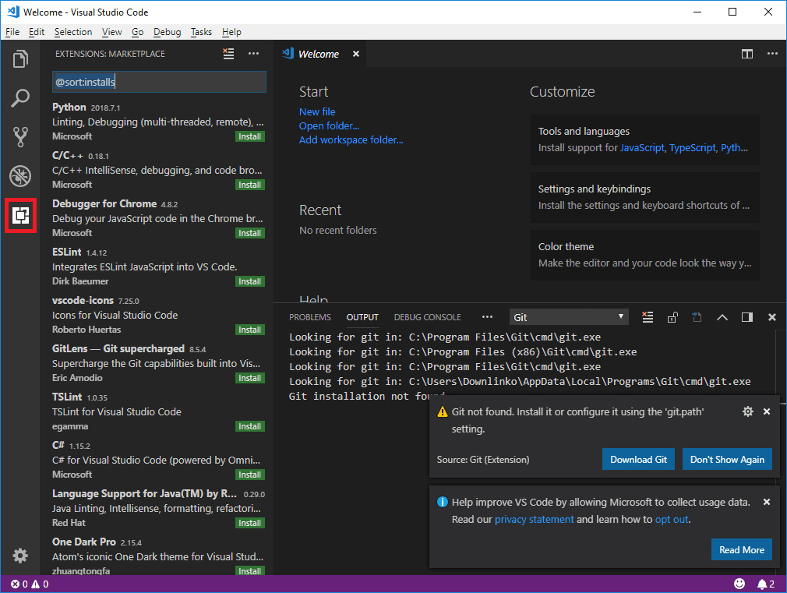787x593 pixels.
Task: Dismiss the Git not found notification
Action: pos(767,411)
